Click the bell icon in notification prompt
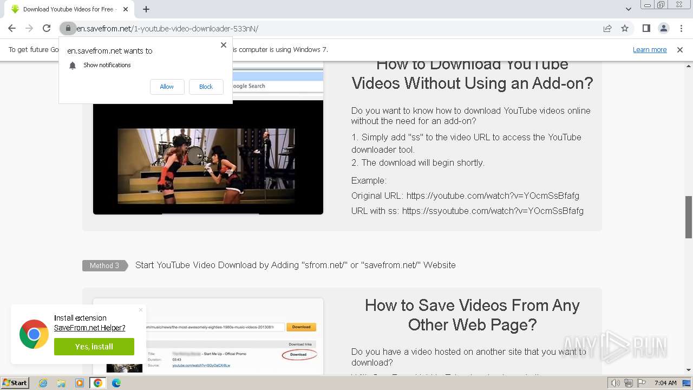This screenshot has width=693, height=390. [73, 66]
